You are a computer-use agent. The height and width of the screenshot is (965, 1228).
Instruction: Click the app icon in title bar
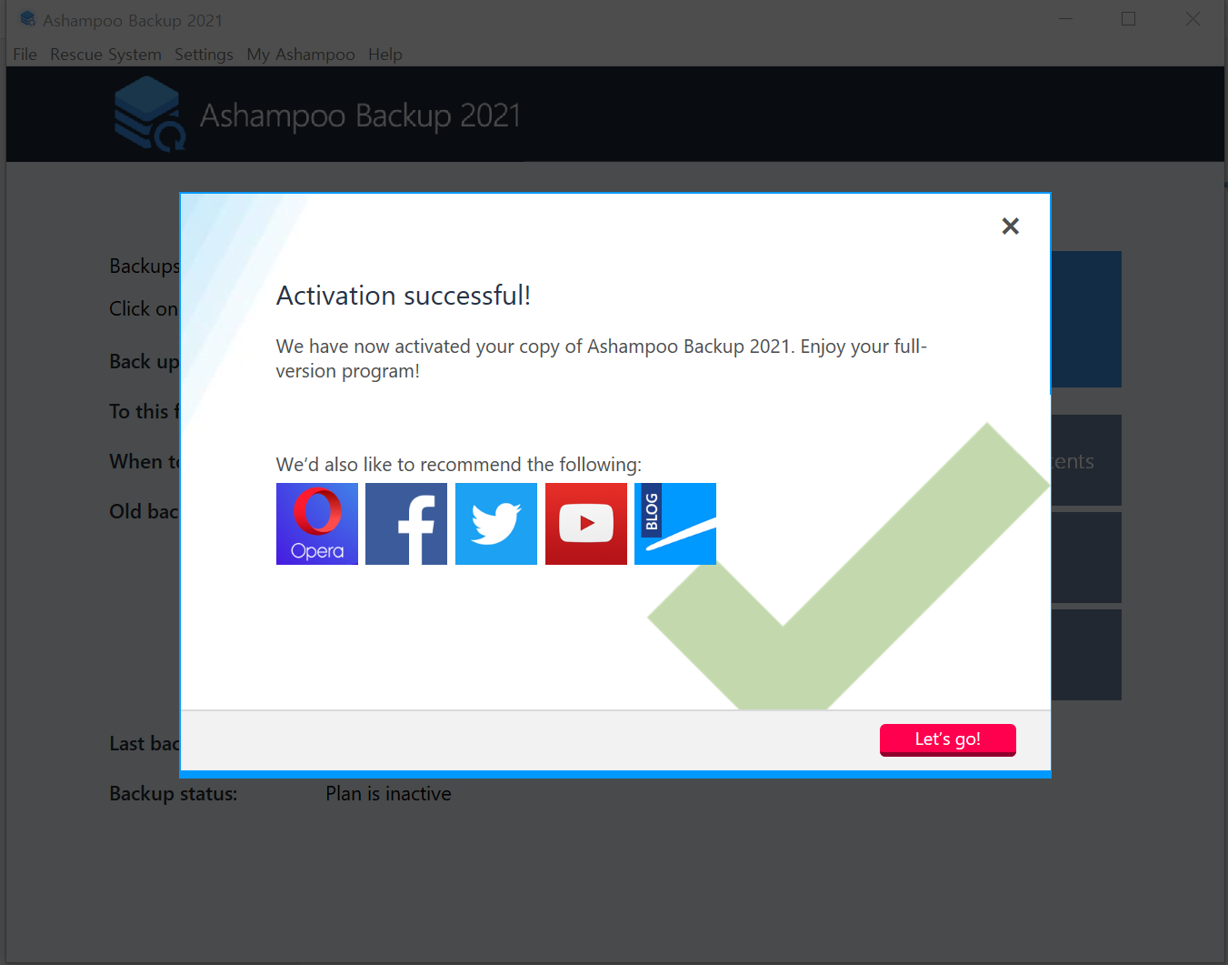pos(27,19)
